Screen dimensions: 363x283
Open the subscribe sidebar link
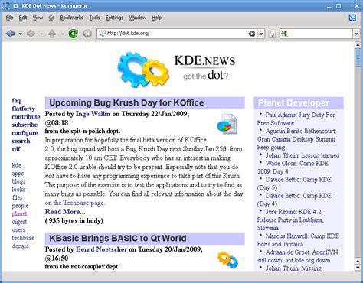(x=25, y=125)
